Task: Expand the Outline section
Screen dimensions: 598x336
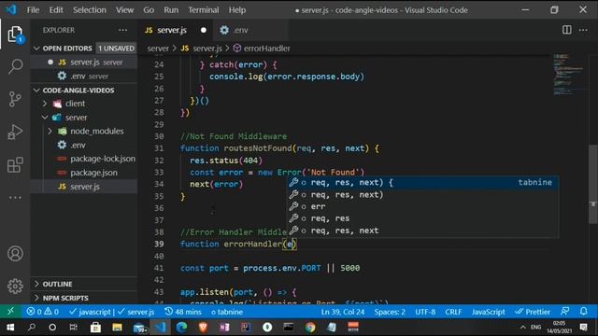Action: coord(36,284)
